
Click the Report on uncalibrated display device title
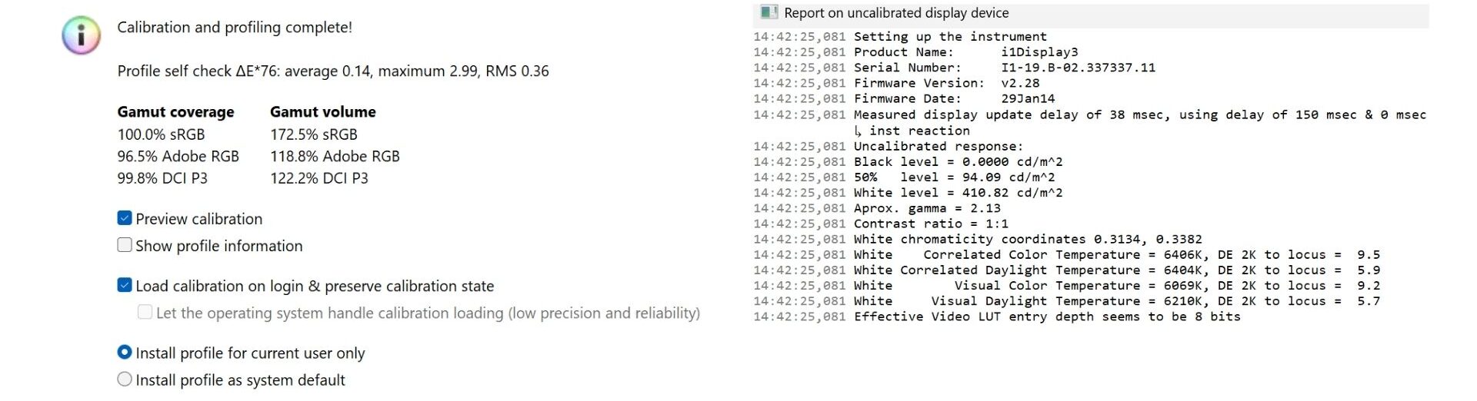896,13
